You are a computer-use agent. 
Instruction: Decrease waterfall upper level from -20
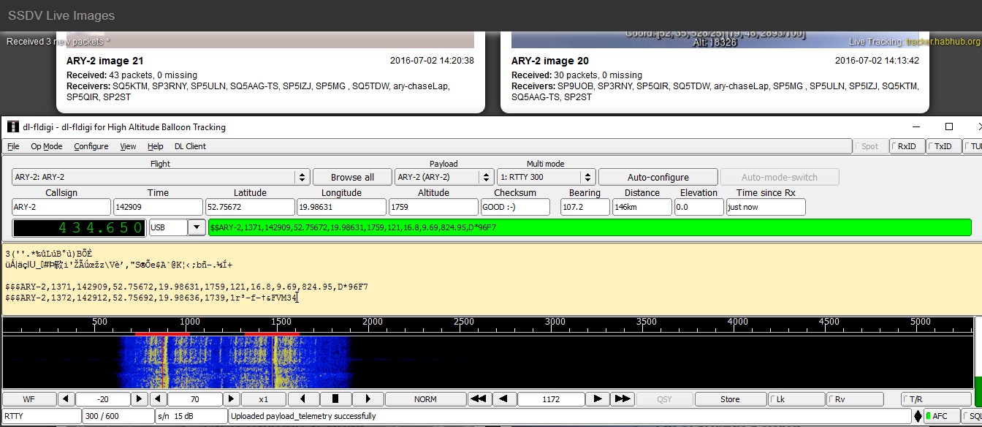(66, 399)
